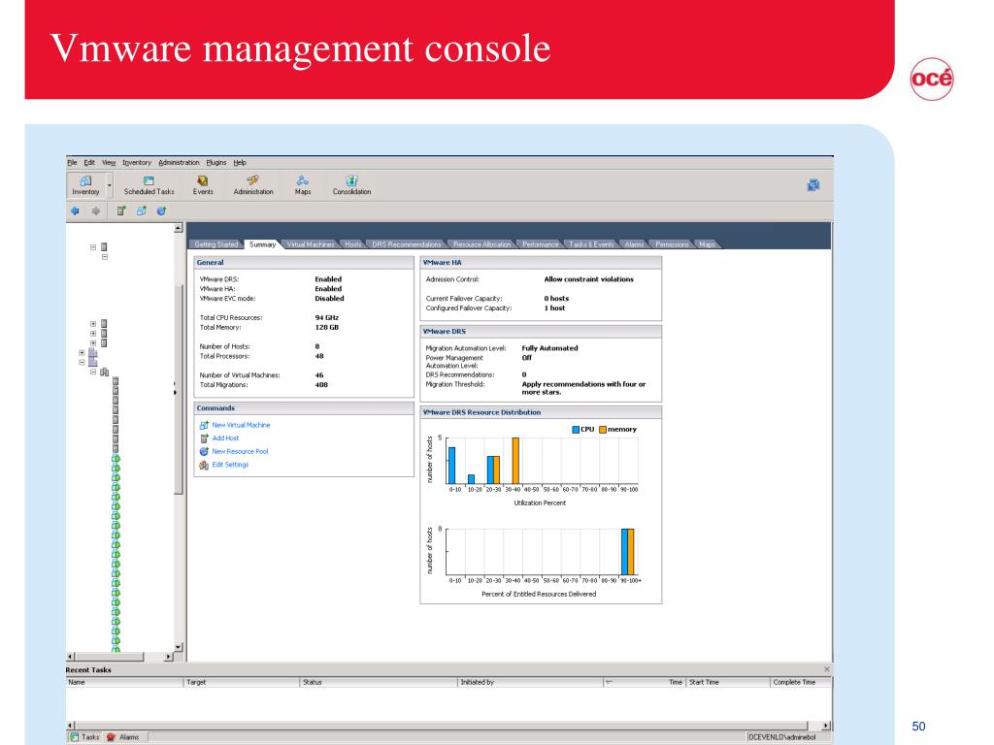Switch to the Getting Started tab
Screen dimensions: 994x745
pyautogui.click(x=215, y=244)
